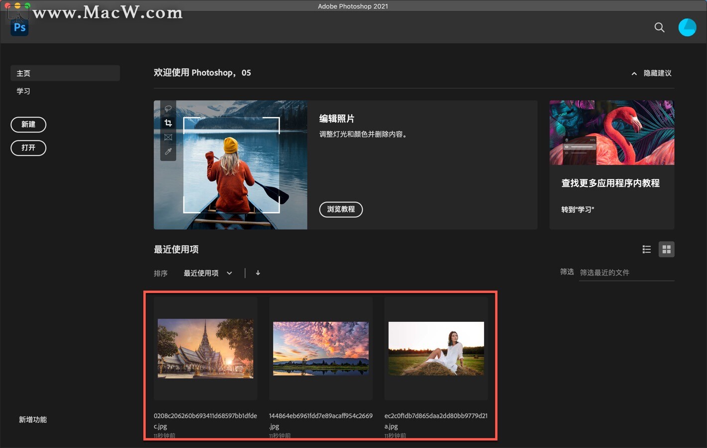This screenshot has height=448, width=707.
Task: Click the flamingo tutorial image
Action: point(611,133)
